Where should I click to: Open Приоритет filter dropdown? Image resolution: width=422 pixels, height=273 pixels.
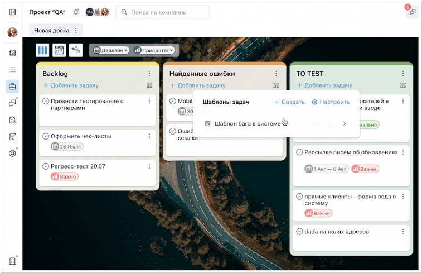(154, 50)
